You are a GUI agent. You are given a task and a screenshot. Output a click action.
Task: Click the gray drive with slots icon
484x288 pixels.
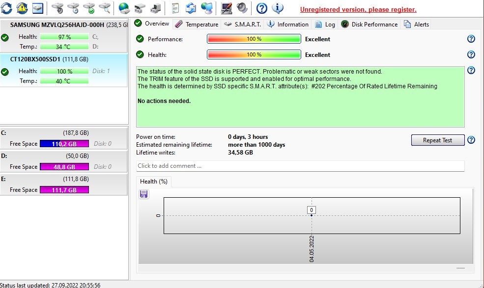coord(140,8)
